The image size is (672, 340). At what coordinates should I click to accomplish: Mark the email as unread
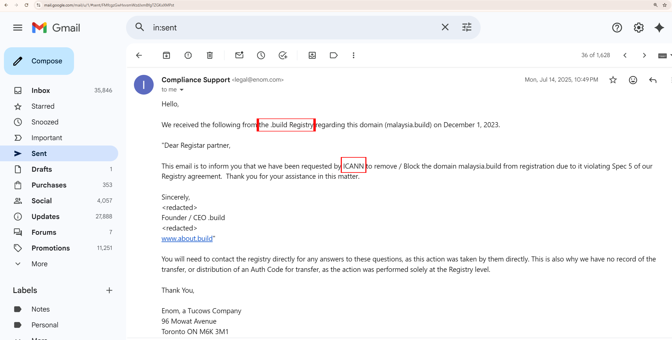pyautogui.click(x=239, y=55)
